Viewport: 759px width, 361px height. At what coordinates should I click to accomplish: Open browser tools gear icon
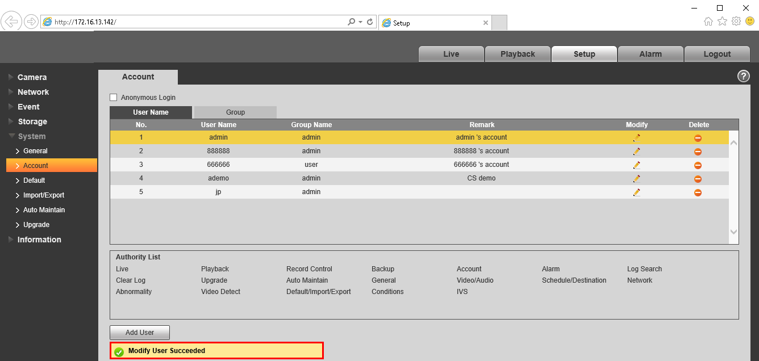[x=736, y=21]
